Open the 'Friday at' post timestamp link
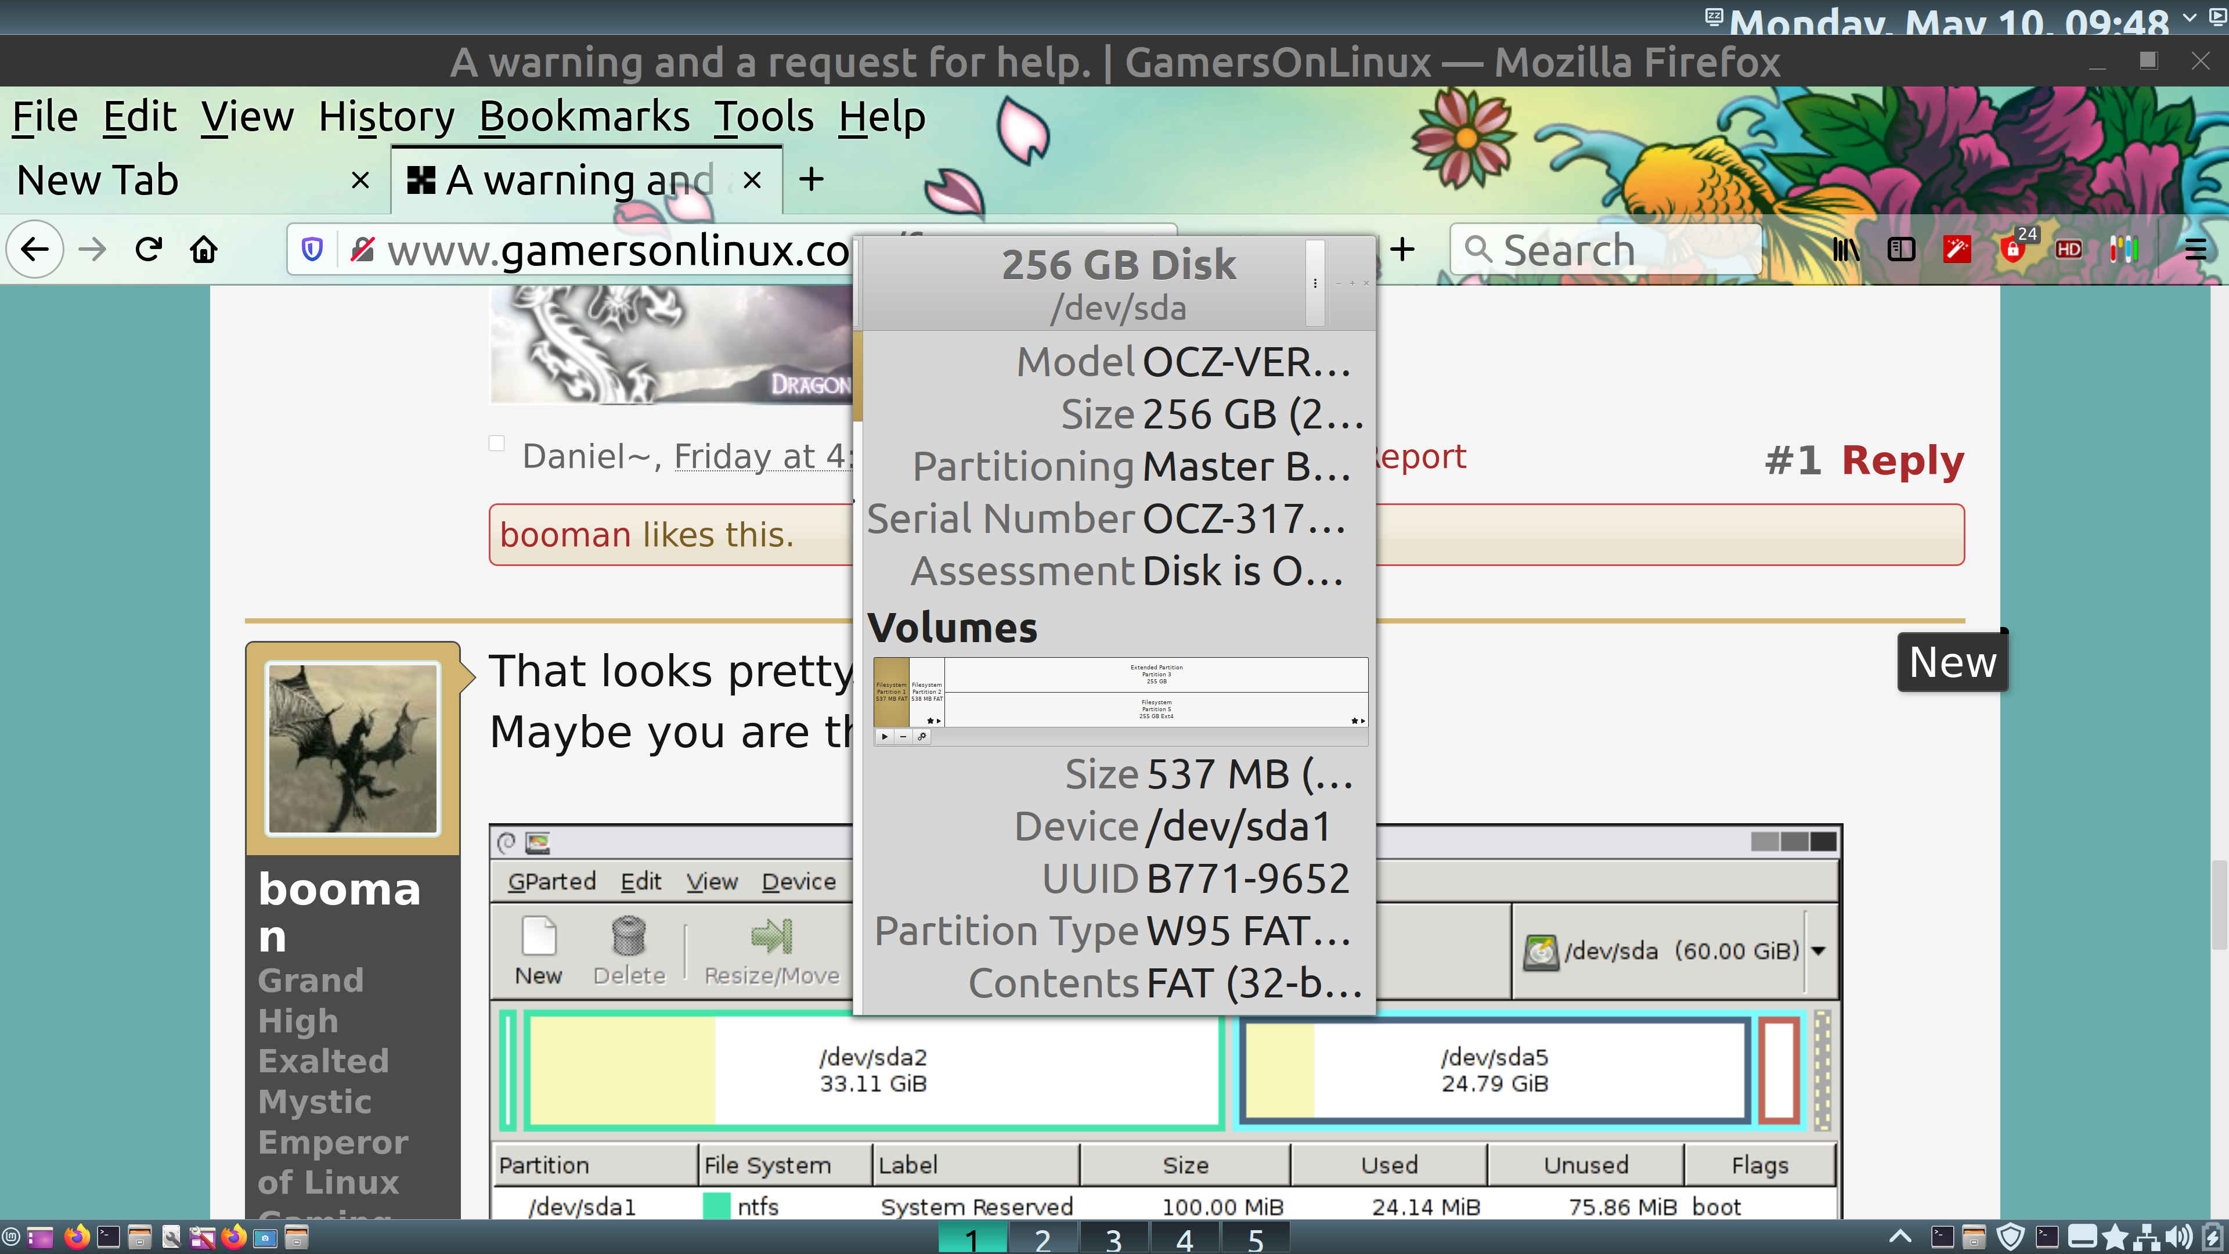Screen dimensions: 2229x1254 [x=762, y=456]
